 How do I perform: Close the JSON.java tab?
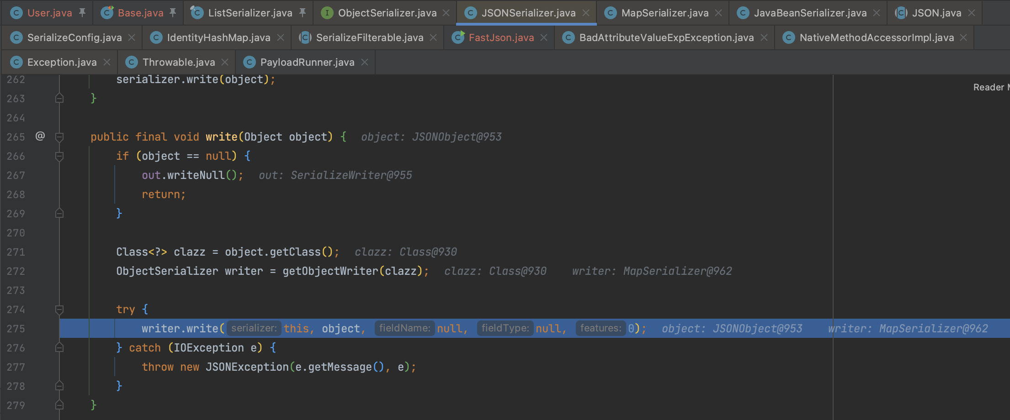[x=972, y=13]
